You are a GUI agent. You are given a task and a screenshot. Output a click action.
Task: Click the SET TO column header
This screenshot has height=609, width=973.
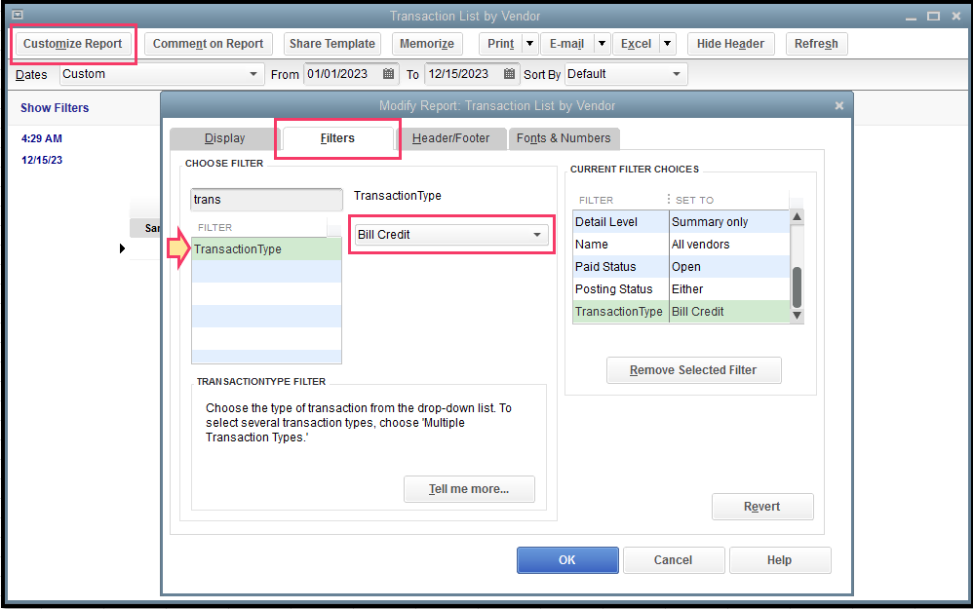coord(694,201)
